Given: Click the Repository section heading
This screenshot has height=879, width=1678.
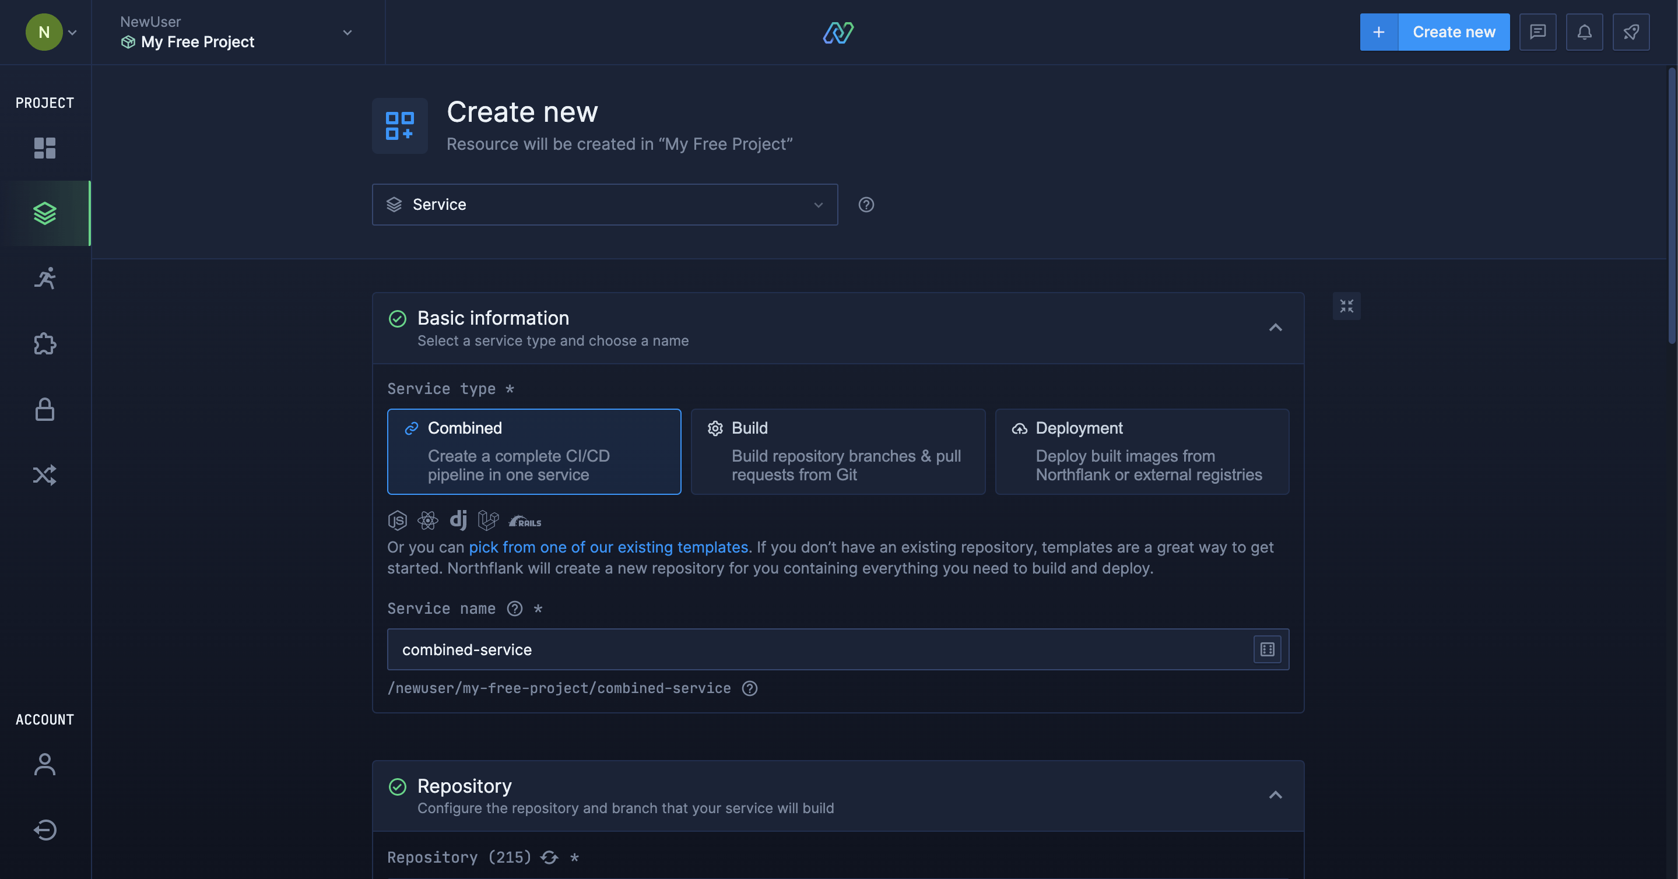Looking at the screenshot, I should click(465, 786).
